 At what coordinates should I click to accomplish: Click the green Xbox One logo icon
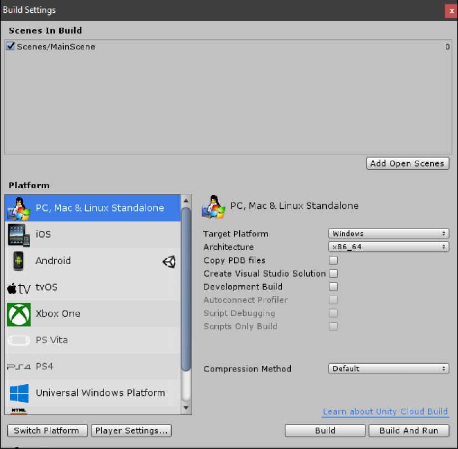19,314
